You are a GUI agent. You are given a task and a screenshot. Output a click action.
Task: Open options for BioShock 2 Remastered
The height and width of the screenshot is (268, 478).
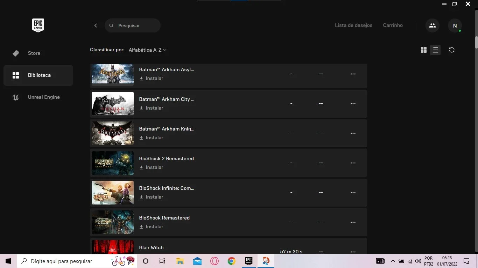353,163
